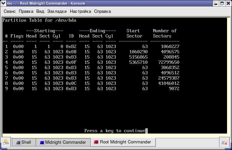Click sector count 41046012
Image resolution: width=232 pixels, height=150 pixels.
169,83
